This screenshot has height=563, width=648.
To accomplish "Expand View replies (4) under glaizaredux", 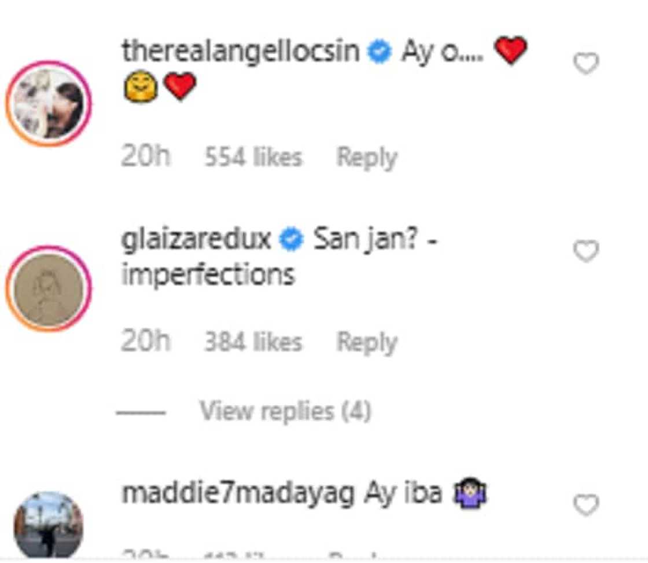I will [x=285, y=412].
